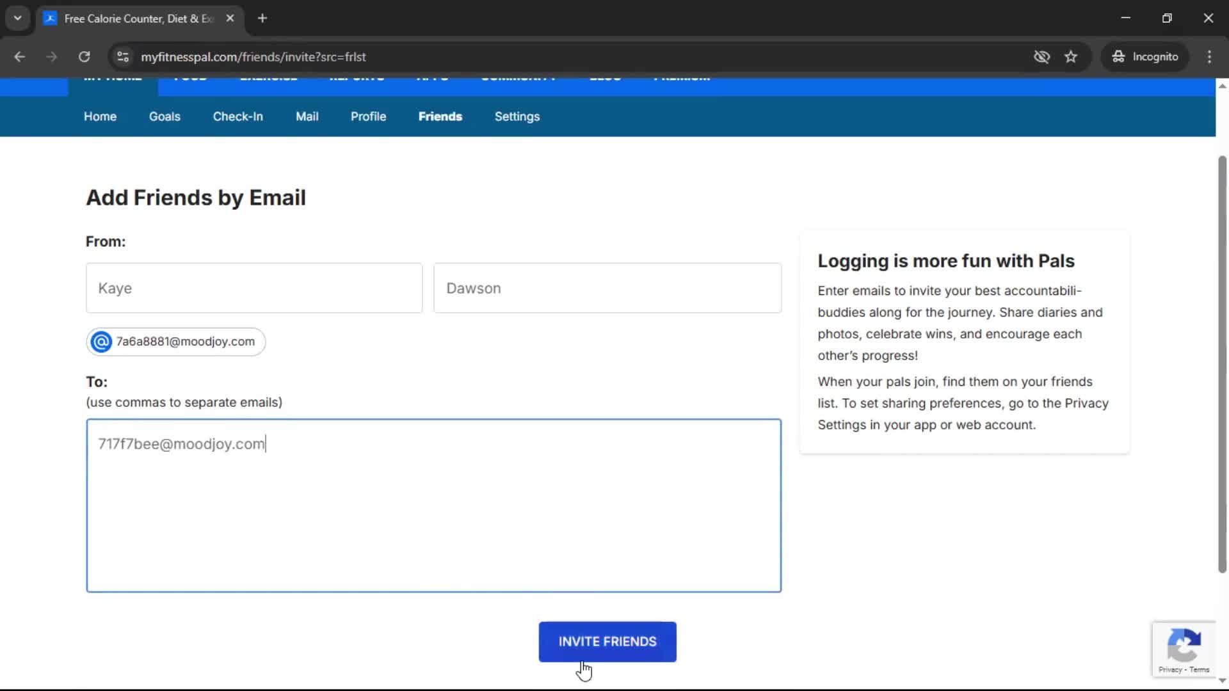Click the Logging is more fun with Pals heading
Viewport: 1229px width, 691px height.
coord(946,261)
